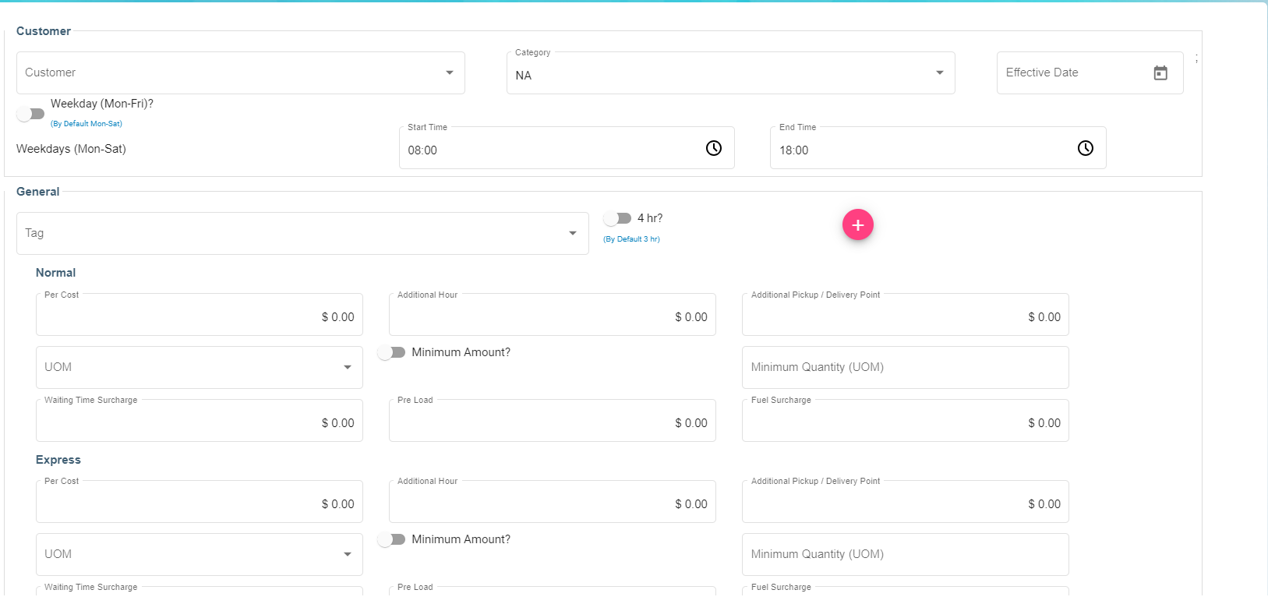Open the Tag dropdown

click(x=302, y=233)
